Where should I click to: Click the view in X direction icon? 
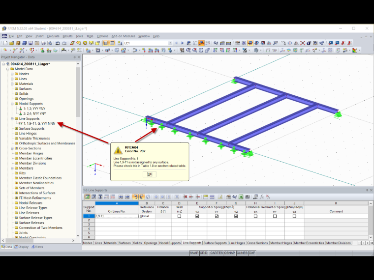pos(216,50)
